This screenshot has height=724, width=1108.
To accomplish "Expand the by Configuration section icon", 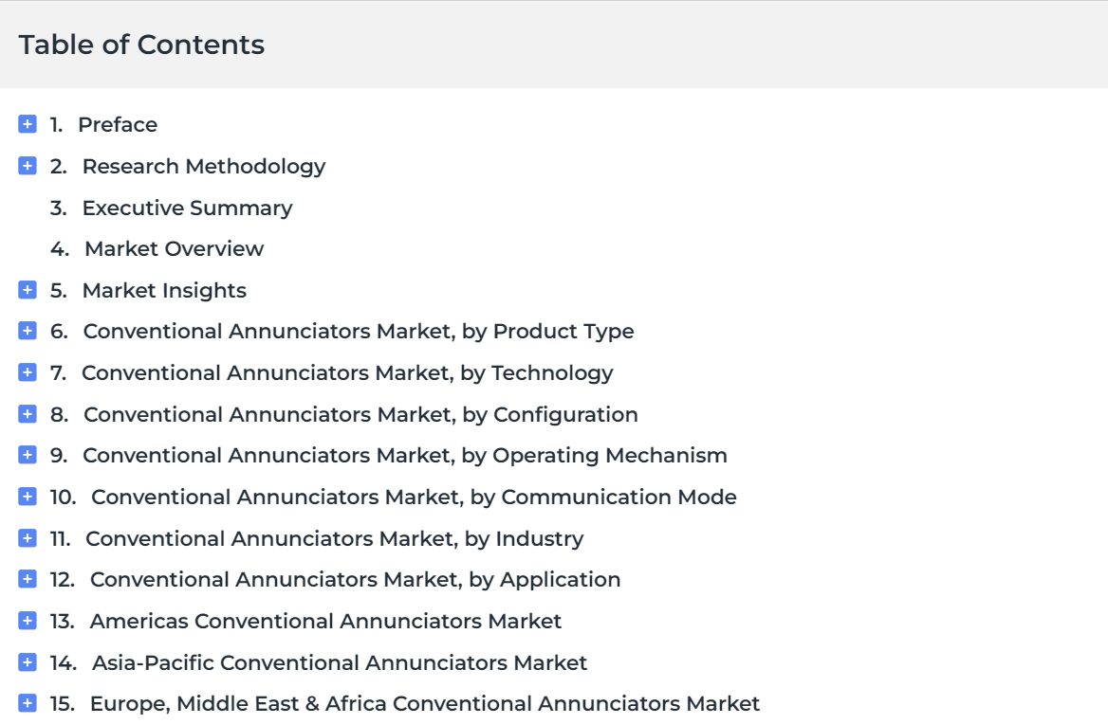I will pos(28,414).
